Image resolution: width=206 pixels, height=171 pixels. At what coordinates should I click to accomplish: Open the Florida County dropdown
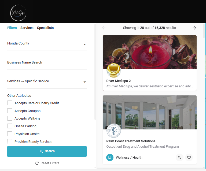click(47, 44)
